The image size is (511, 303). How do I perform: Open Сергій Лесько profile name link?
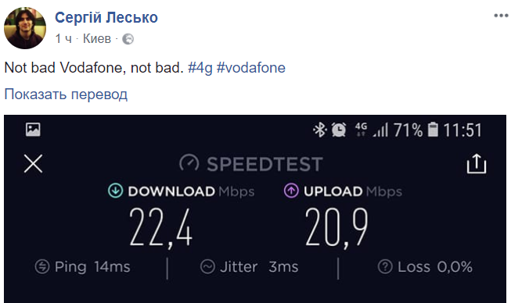coord(106,17)
